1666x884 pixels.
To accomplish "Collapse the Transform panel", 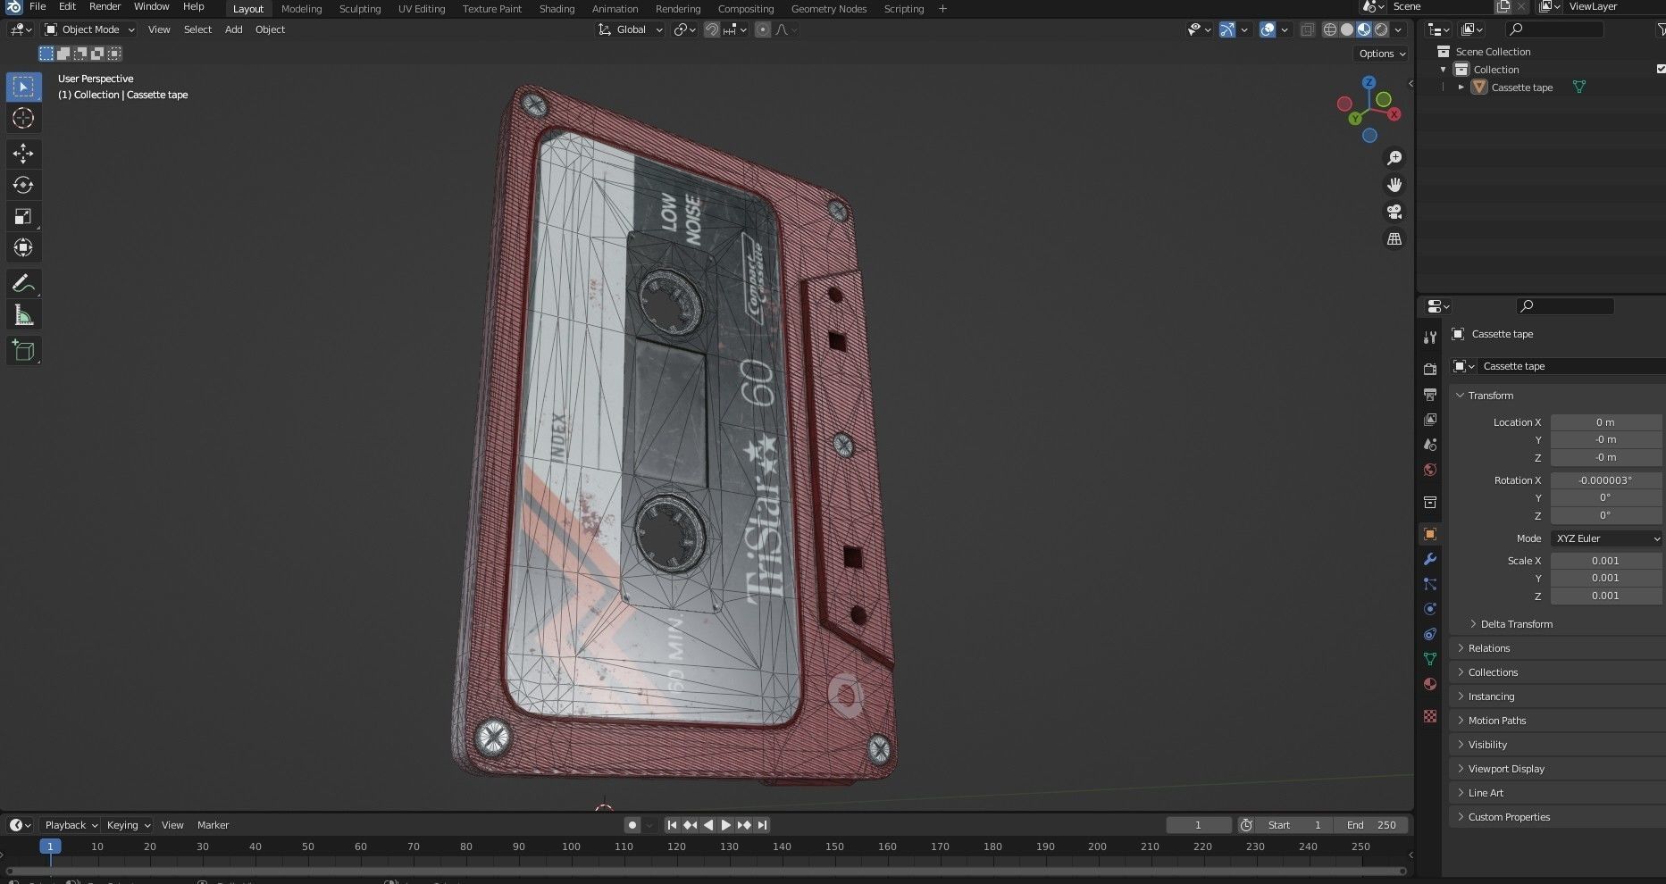I will point(1490,396).
